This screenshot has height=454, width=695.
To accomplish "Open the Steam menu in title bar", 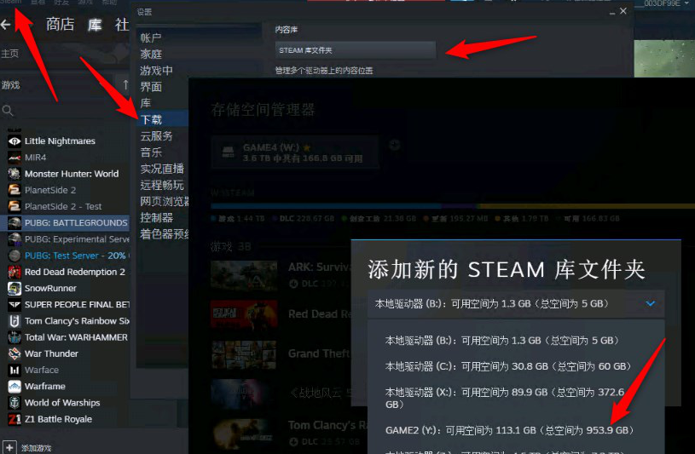I will coord(10,3).
